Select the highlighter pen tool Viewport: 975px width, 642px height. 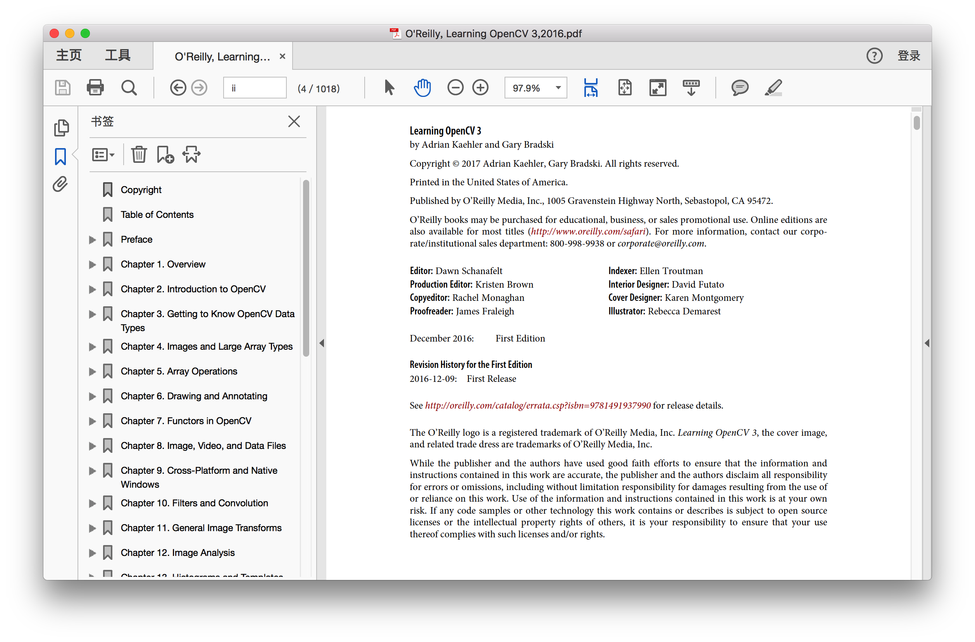(773, 88)
